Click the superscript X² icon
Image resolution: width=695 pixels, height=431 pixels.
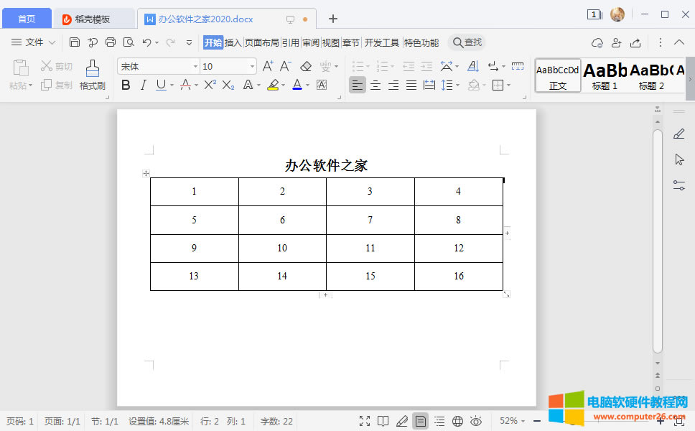point(209,85)
